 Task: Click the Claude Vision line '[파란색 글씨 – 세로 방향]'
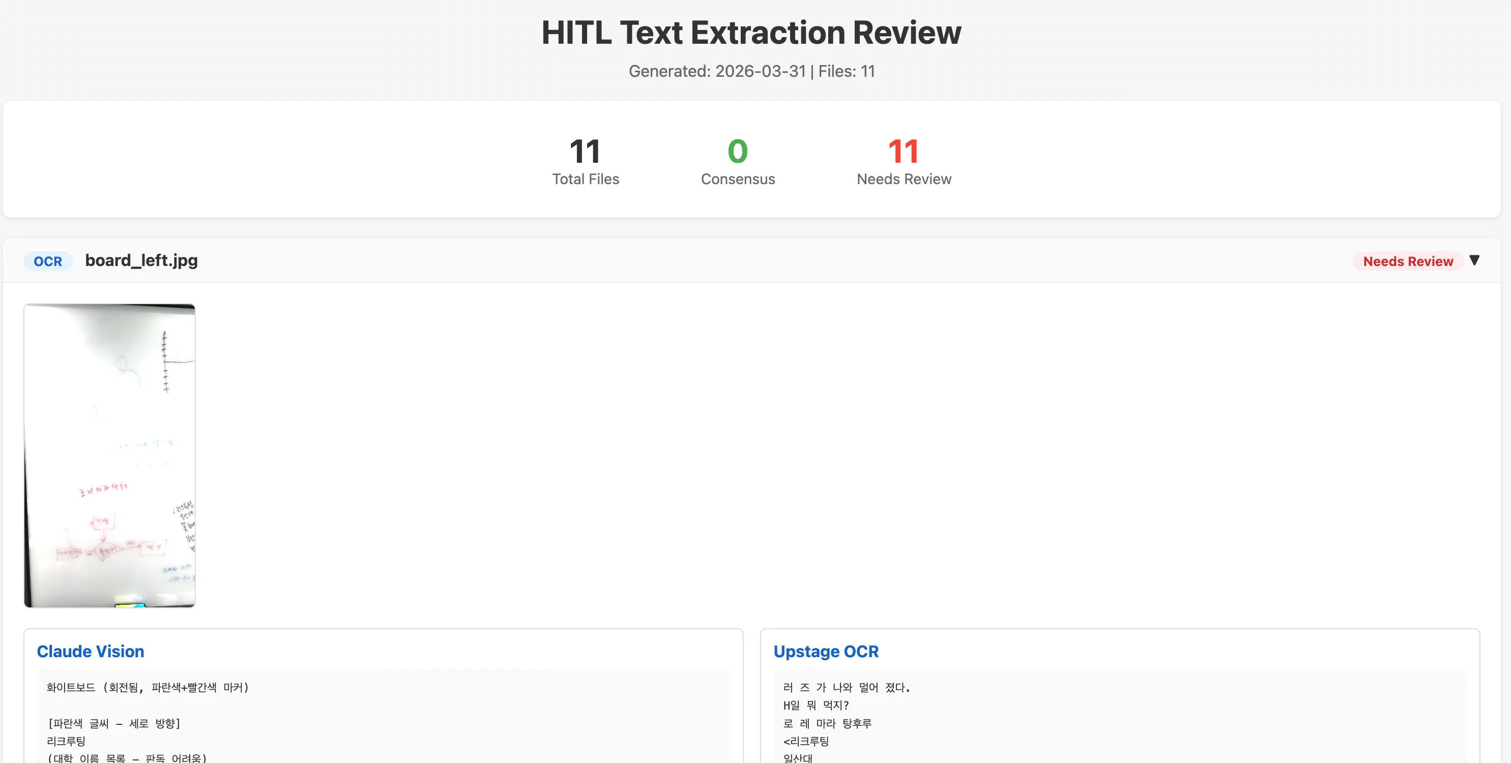[114, 723]
